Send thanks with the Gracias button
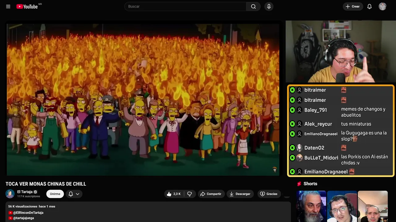 [269, 194]
